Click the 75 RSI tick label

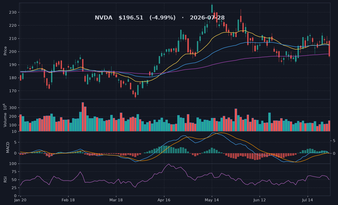(14, 172)
